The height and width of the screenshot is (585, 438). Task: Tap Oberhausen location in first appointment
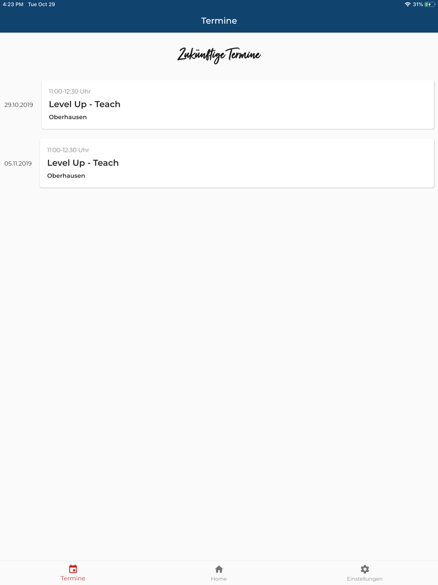click(68, 117)
